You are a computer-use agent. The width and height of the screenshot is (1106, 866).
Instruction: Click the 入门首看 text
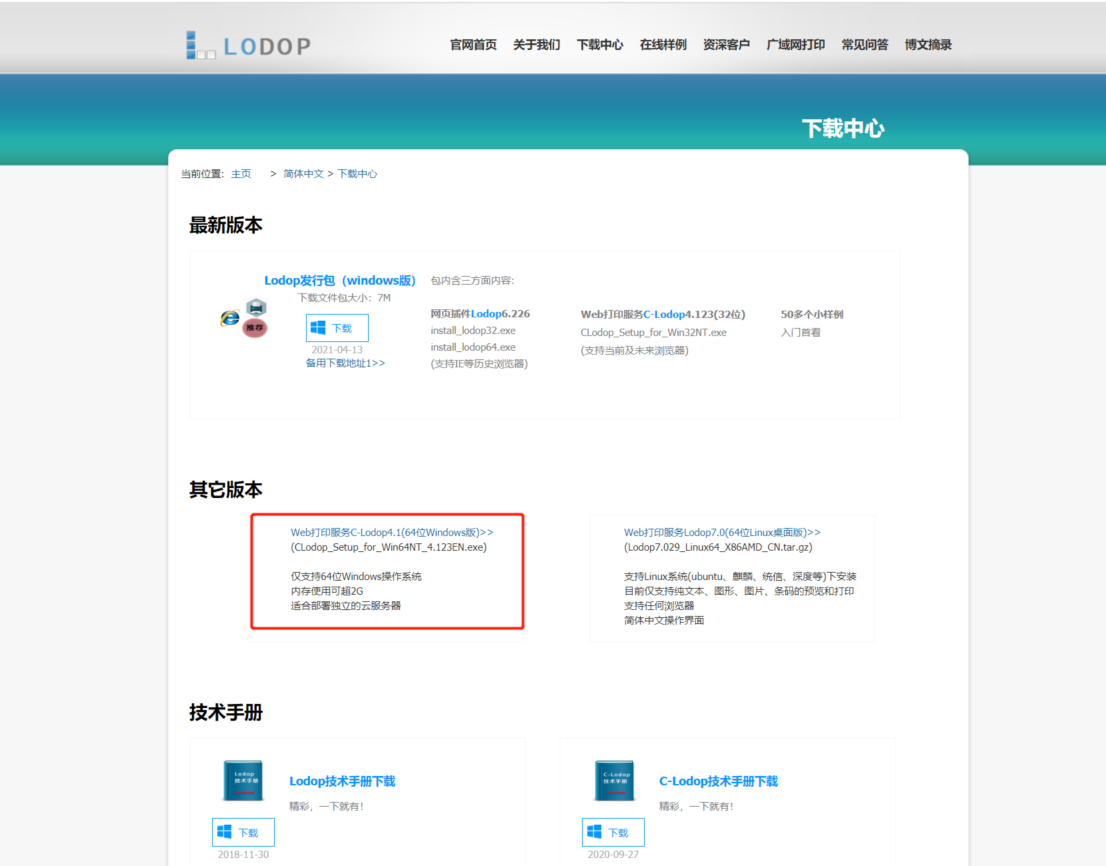[x=801, y=333]
